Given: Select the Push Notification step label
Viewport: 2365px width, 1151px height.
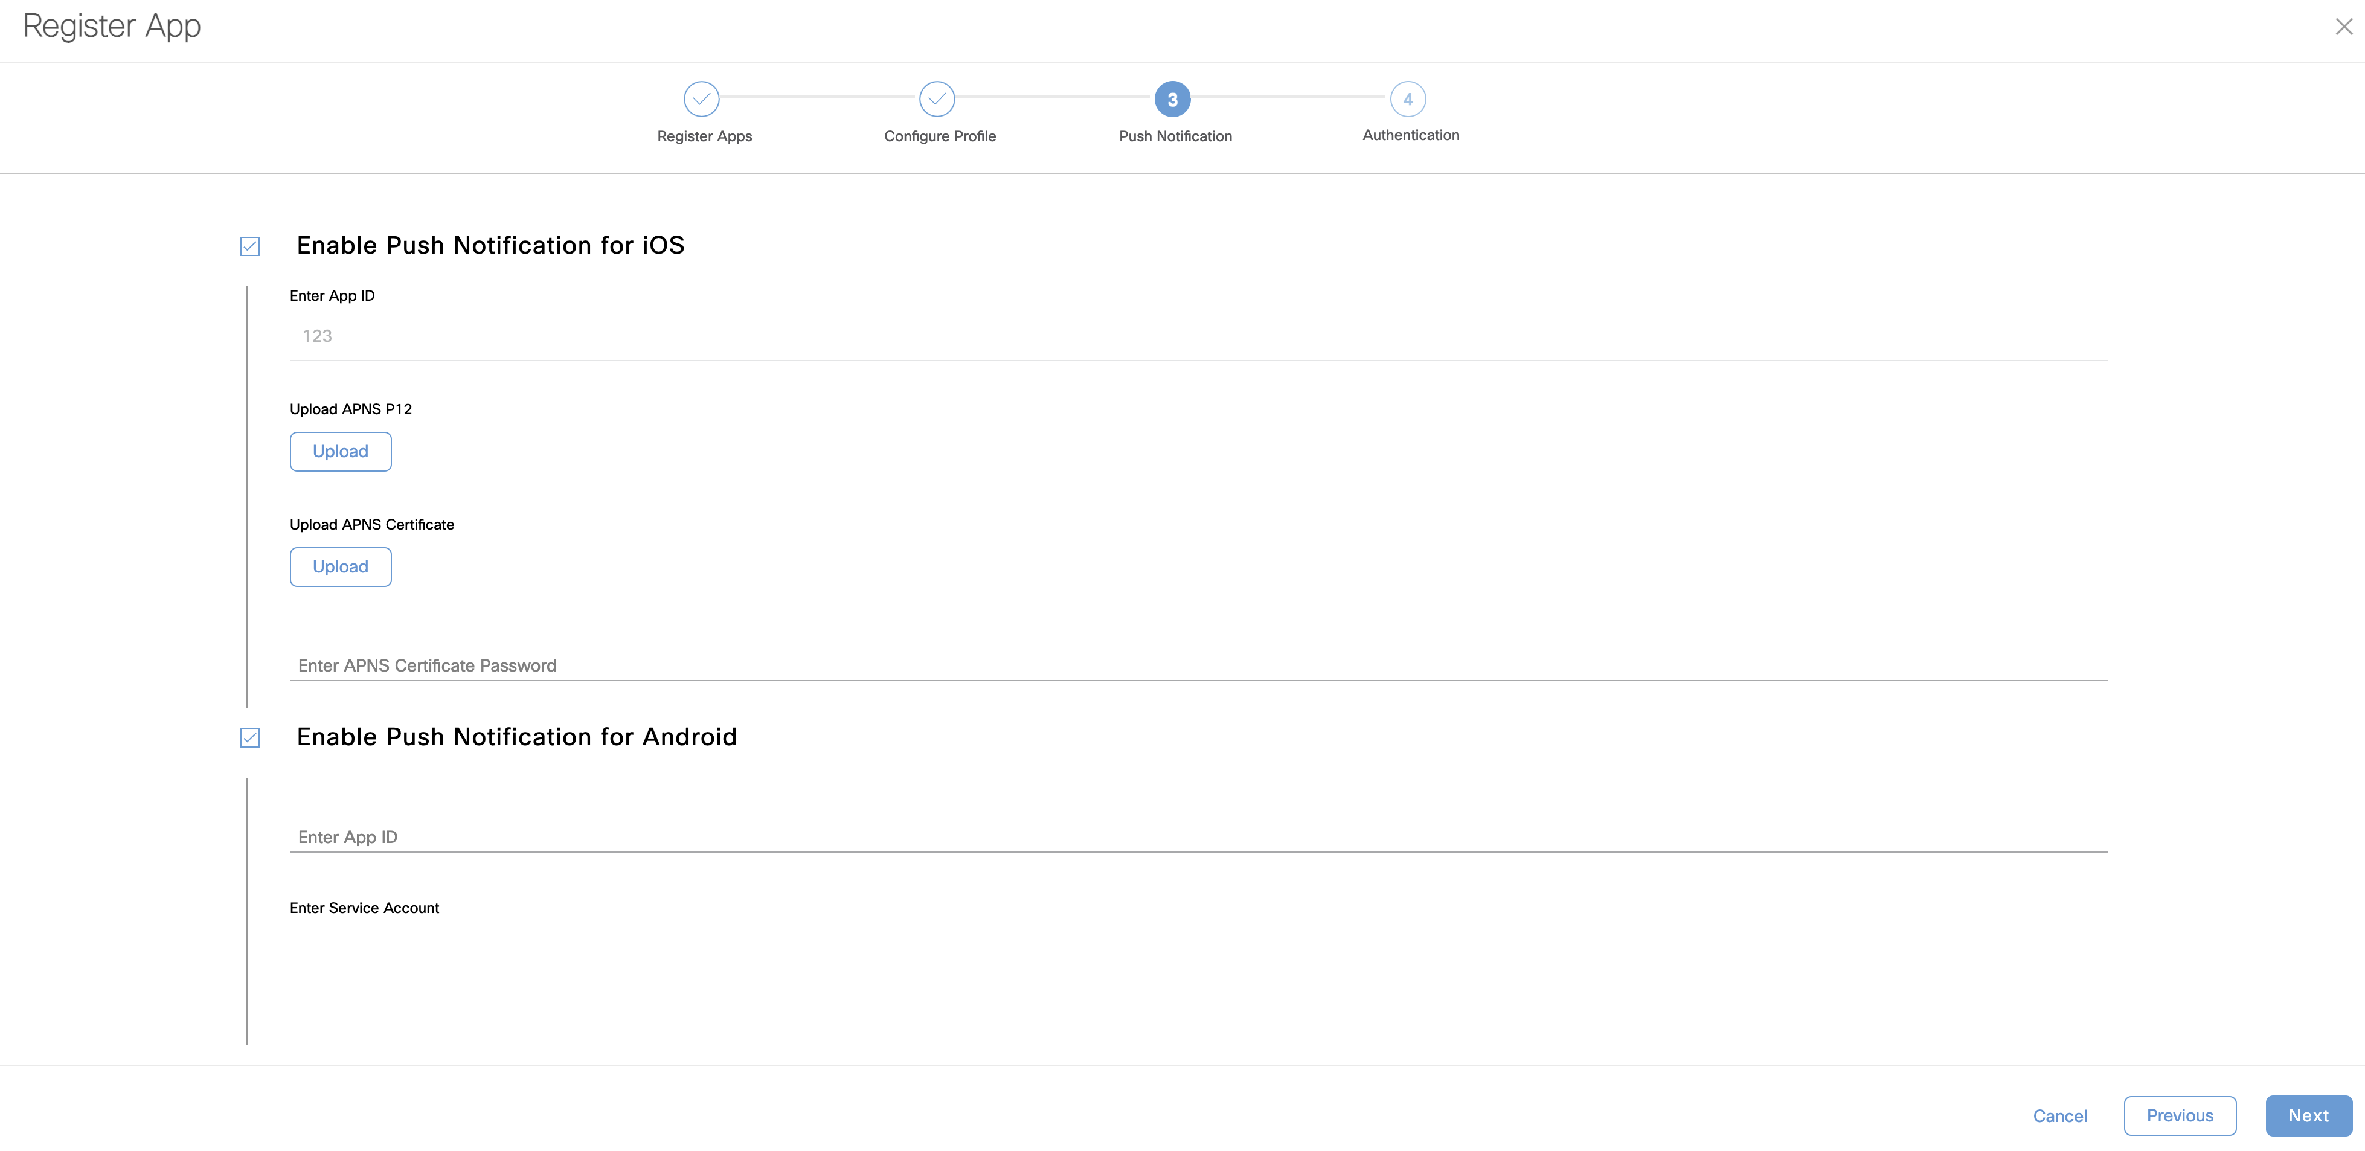Looking at the screenshot, I should coord(1175,136).
